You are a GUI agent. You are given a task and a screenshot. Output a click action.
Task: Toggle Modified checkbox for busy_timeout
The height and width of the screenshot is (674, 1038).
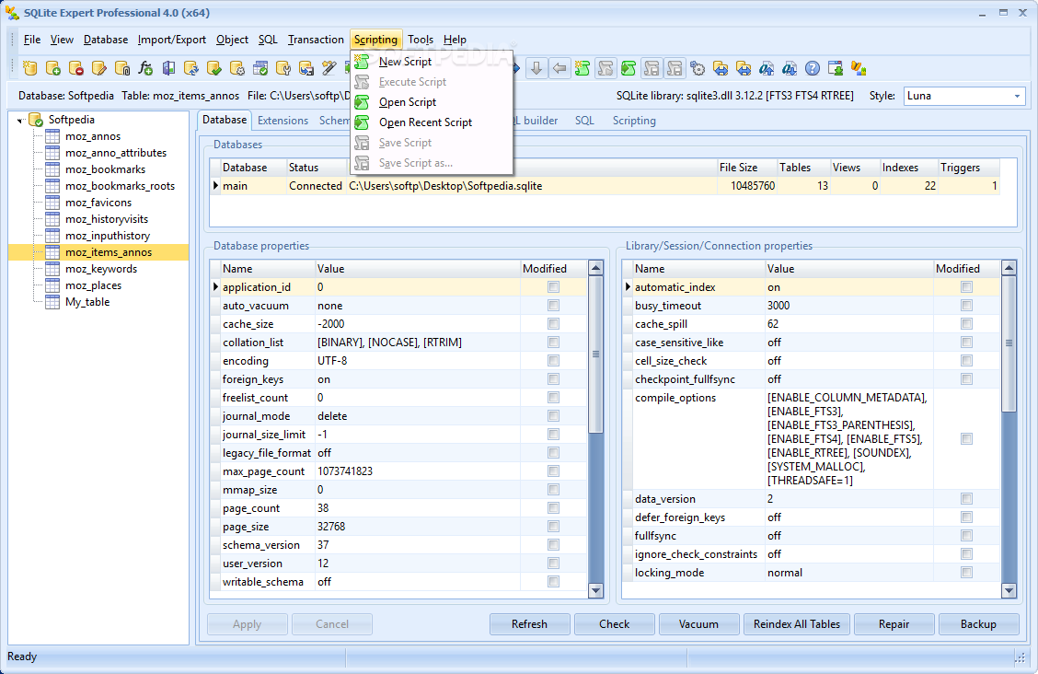tap(966, 305)
